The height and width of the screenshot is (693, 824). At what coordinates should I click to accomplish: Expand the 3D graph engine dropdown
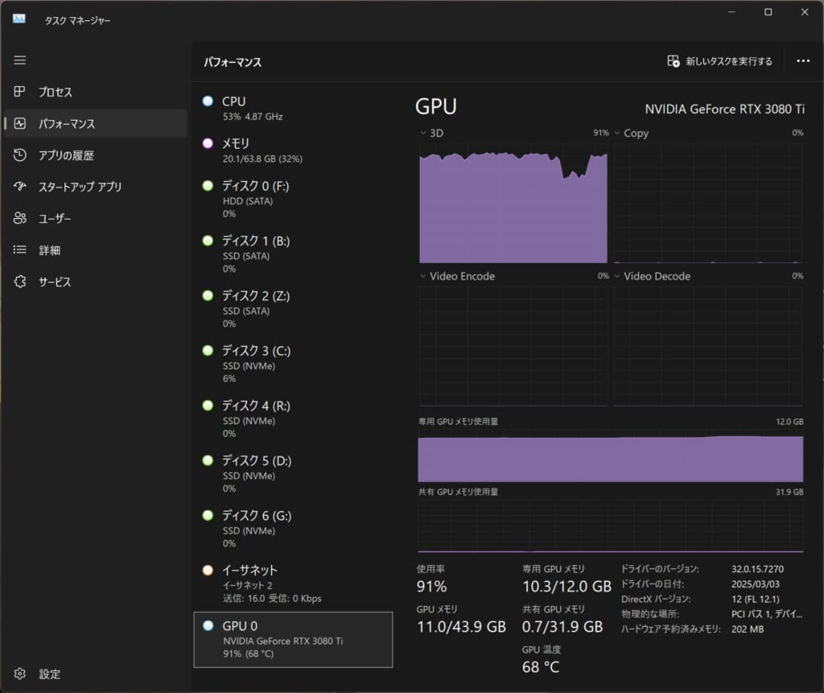pyautogui.click(x=423, y=133)
